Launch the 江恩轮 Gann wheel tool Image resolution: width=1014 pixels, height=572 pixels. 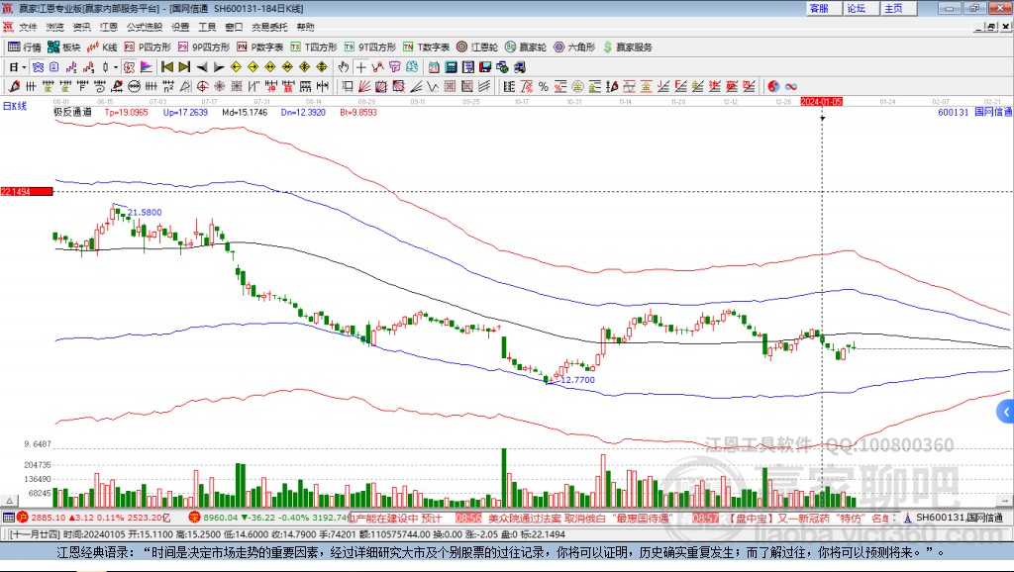(478, 47)
